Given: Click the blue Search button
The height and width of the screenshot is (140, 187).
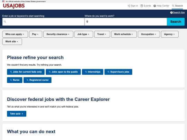Looking at the screenshot, I should pyautogui.click(x=176, y=22).
